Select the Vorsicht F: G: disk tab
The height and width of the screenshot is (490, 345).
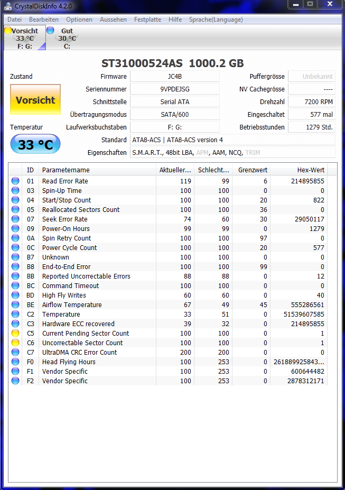click(x=25, y=38)
